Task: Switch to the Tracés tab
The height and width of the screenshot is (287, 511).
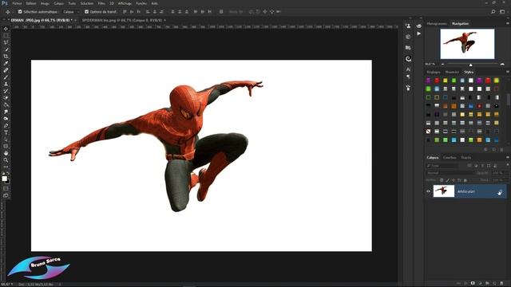Action: pos(466,158)
